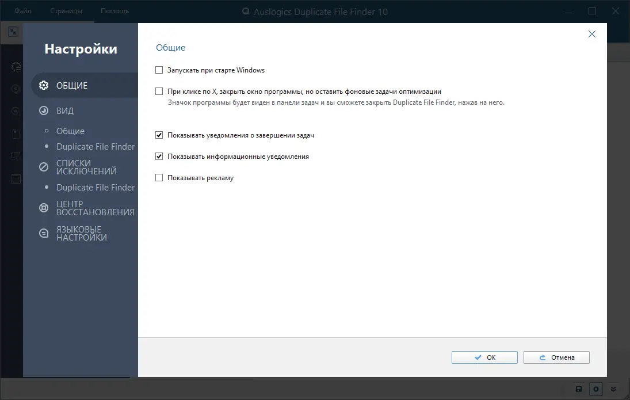Click the crossed-circle icon for СПИСКИ ИСКЛЮЧЕНИЙ

click(x=44, y=167)
